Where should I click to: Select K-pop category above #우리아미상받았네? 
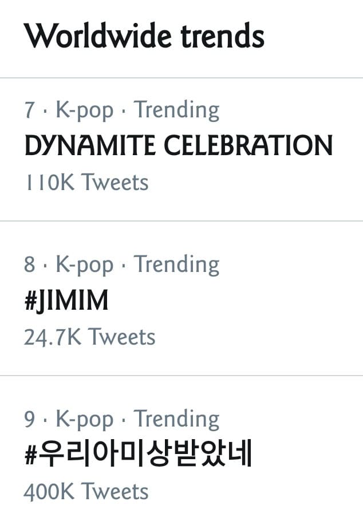84,420
